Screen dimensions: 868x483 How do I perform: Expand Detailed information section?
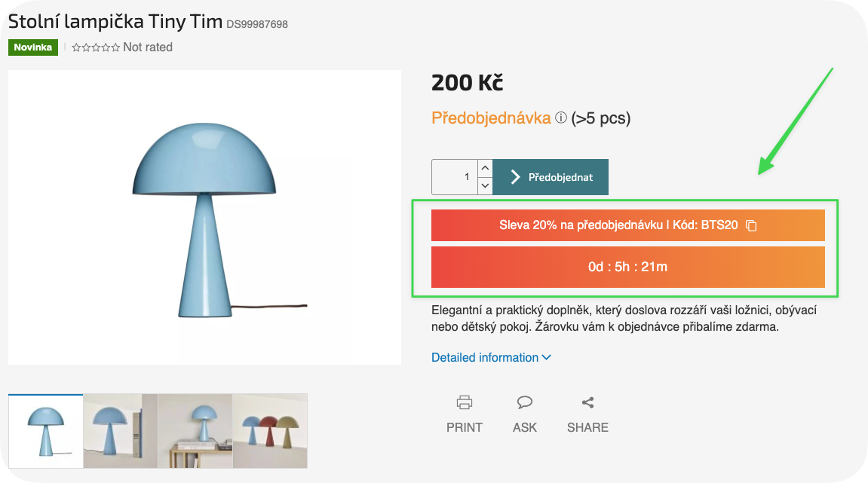[491, 357]
